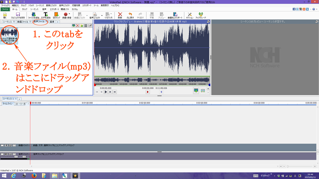Screen dimensions: 319x179
Task: Add new sequence with plus tab
Action: pyautogui.click(x=19, y=99)
